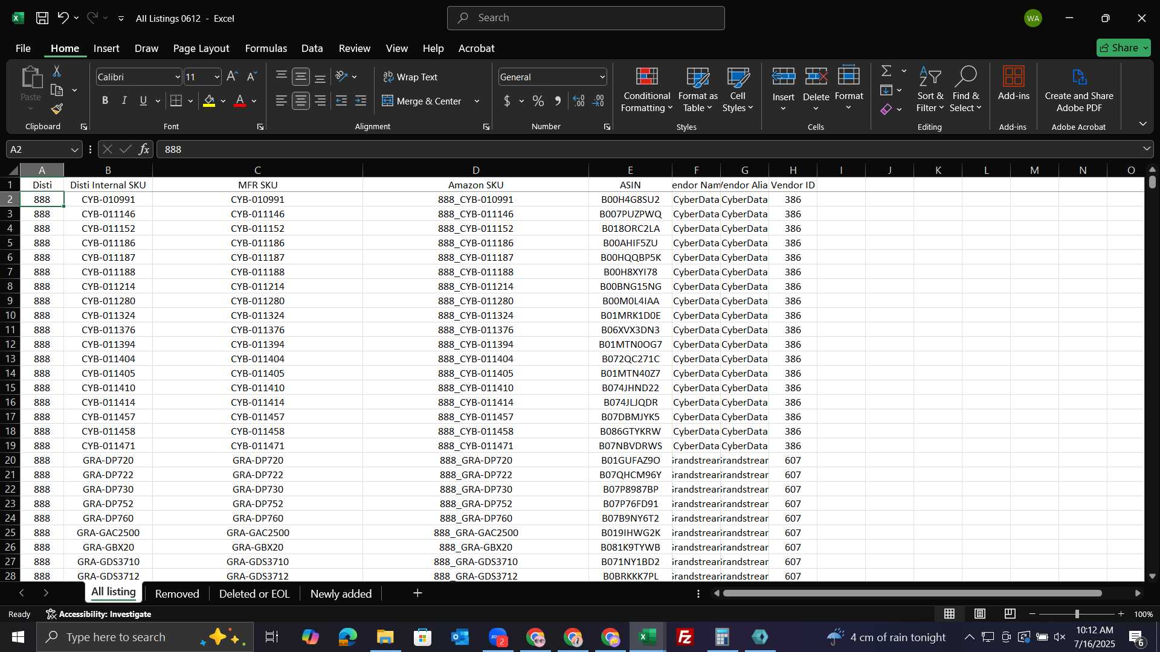This screenshot has width=1160, height=652.
Task: Apply Accounting dollar number format
Action: pos(507,101)
